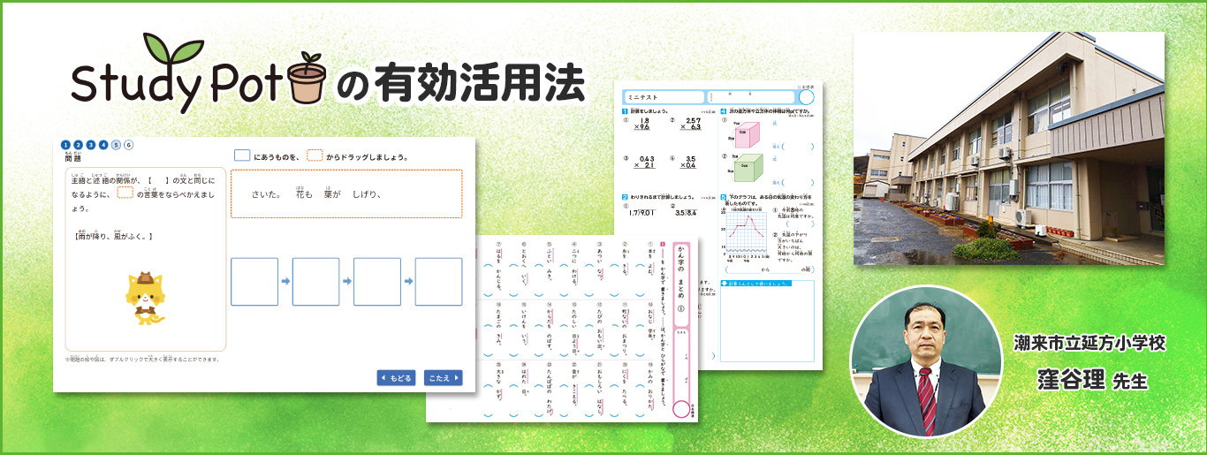The width and height of the screenshot is (1207, 455).
Task: Click the third blue answer box
Action: (377, 282)
